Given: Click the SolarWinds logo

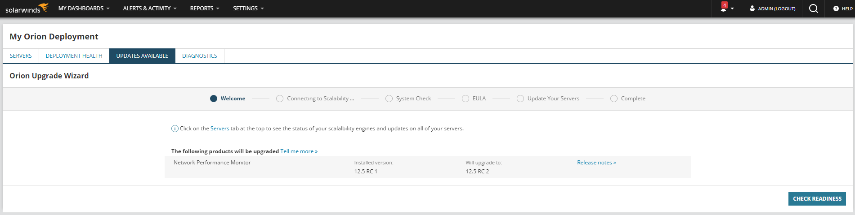Looking at the screenshot, I should click(26, 9).
